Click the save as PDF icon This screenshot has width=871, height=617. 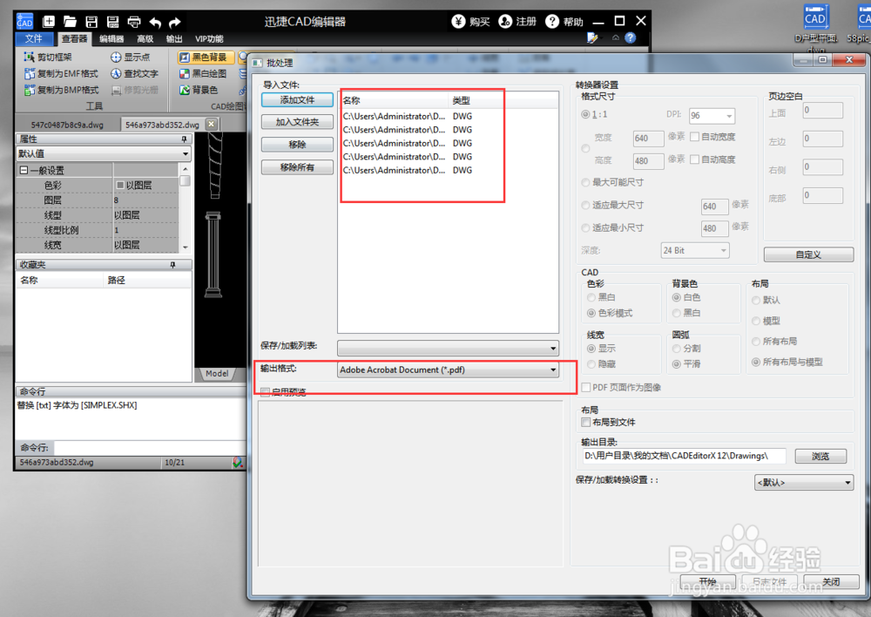pos(112,22)
